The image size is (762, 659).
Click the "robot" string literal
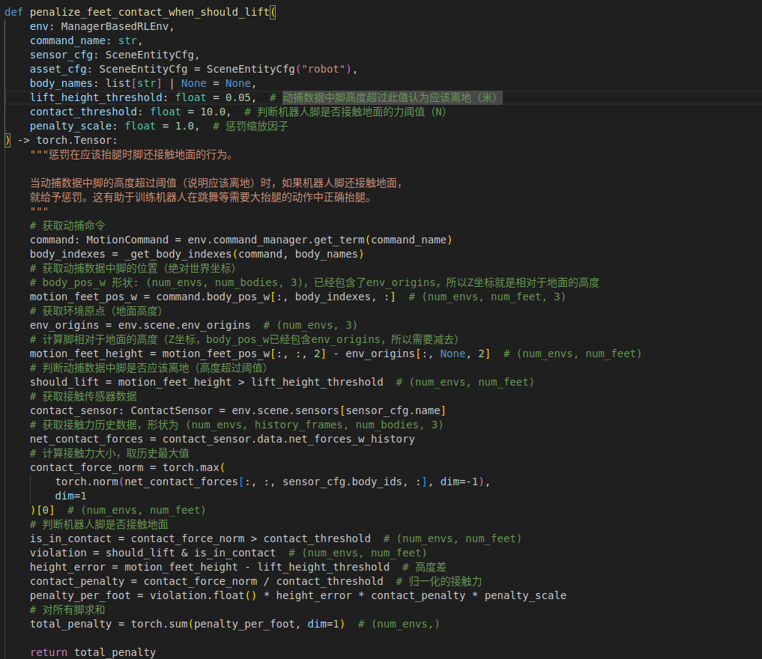326,69
